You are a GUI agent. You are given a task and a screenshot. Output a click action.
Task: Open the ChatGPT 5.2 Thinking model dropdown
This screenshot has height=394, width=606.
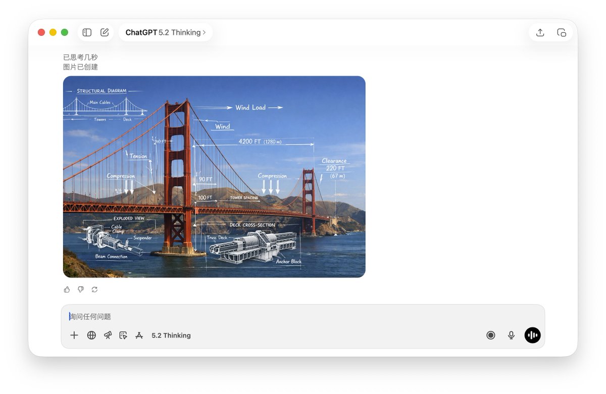[x=165, y=32]
